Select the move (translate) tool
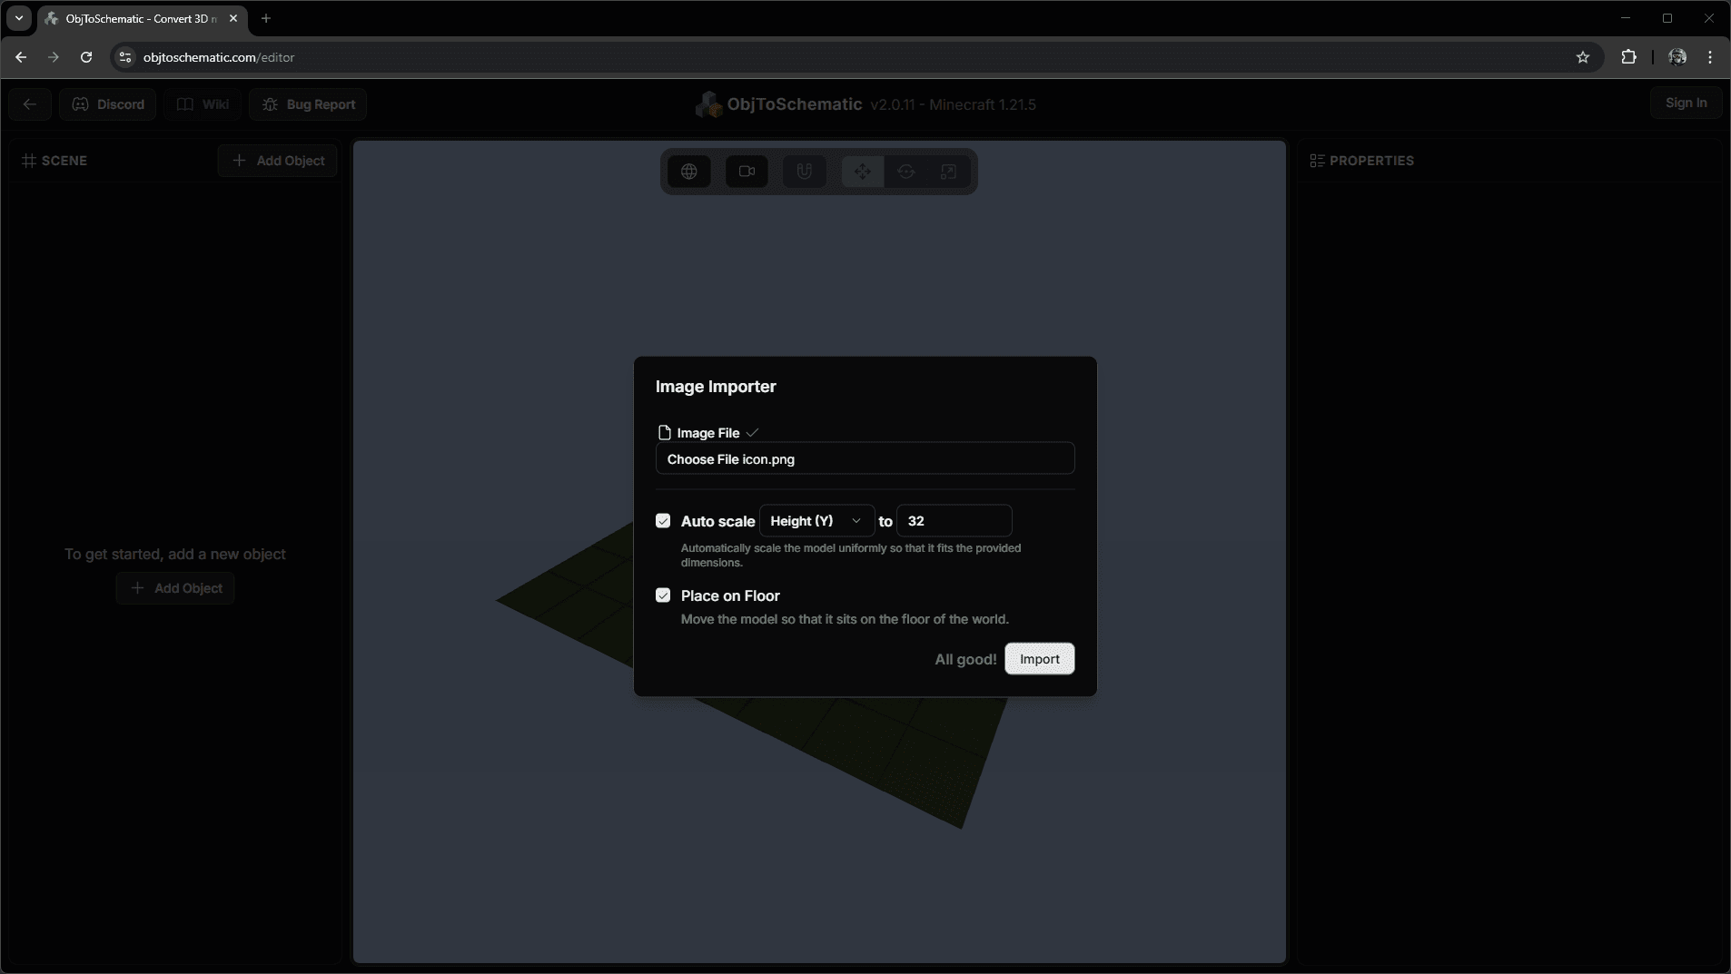 (x=863, y=172)
